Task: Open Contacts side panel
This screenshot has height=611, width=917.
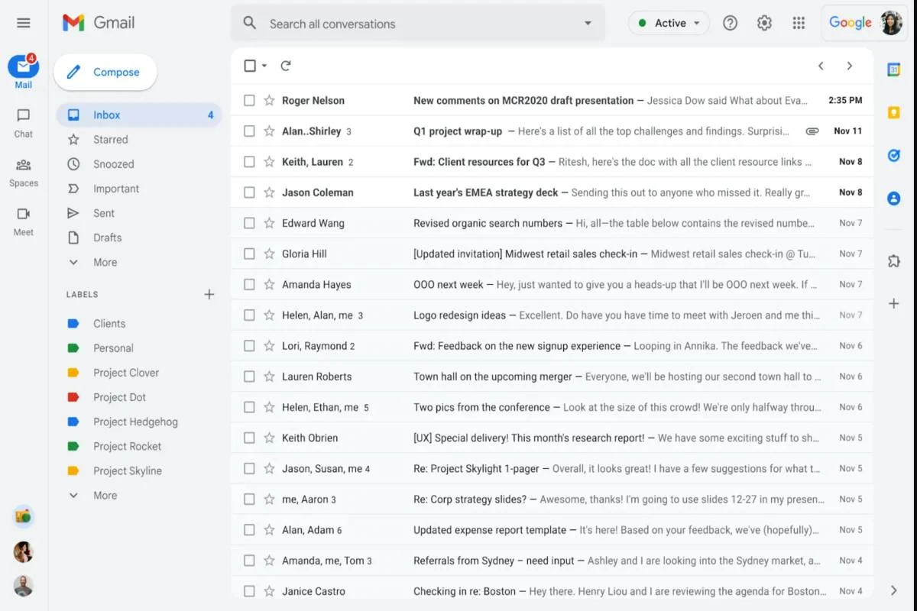Action: (x=893, y=198)
